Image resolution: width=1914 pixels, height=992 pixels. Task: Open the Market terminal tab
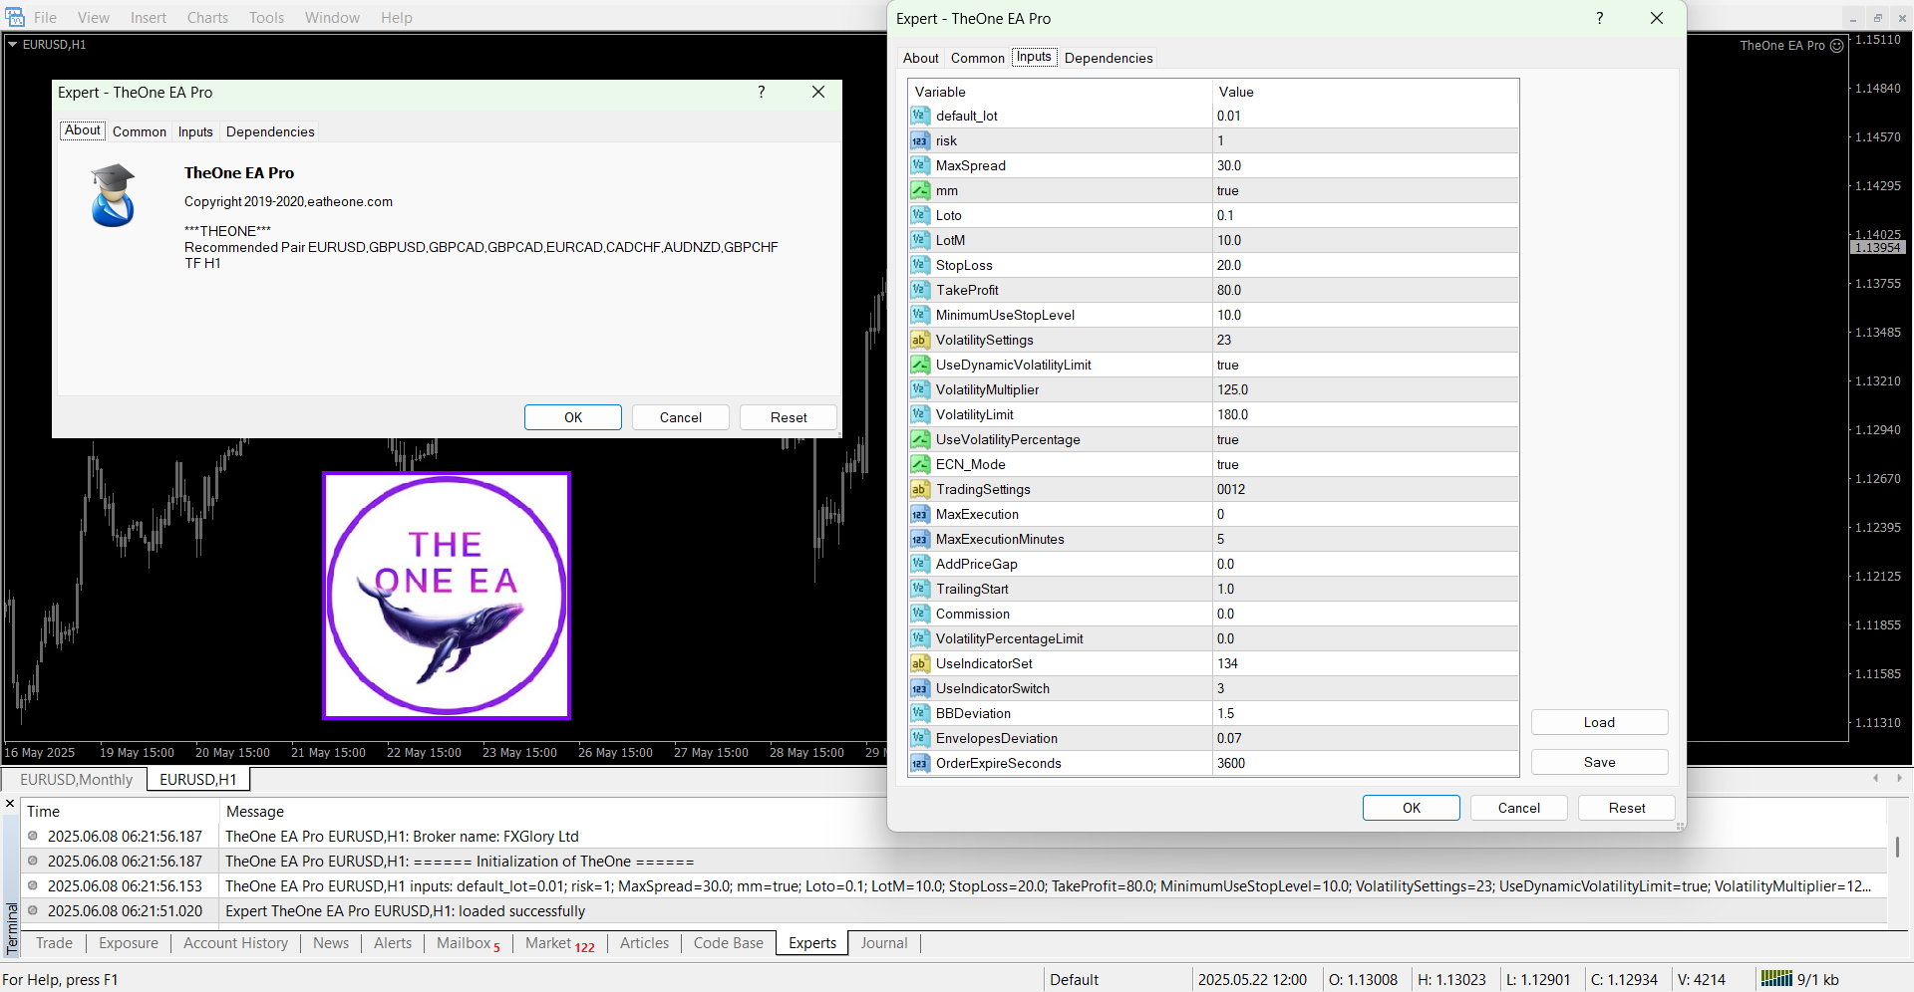click(559, 943)
